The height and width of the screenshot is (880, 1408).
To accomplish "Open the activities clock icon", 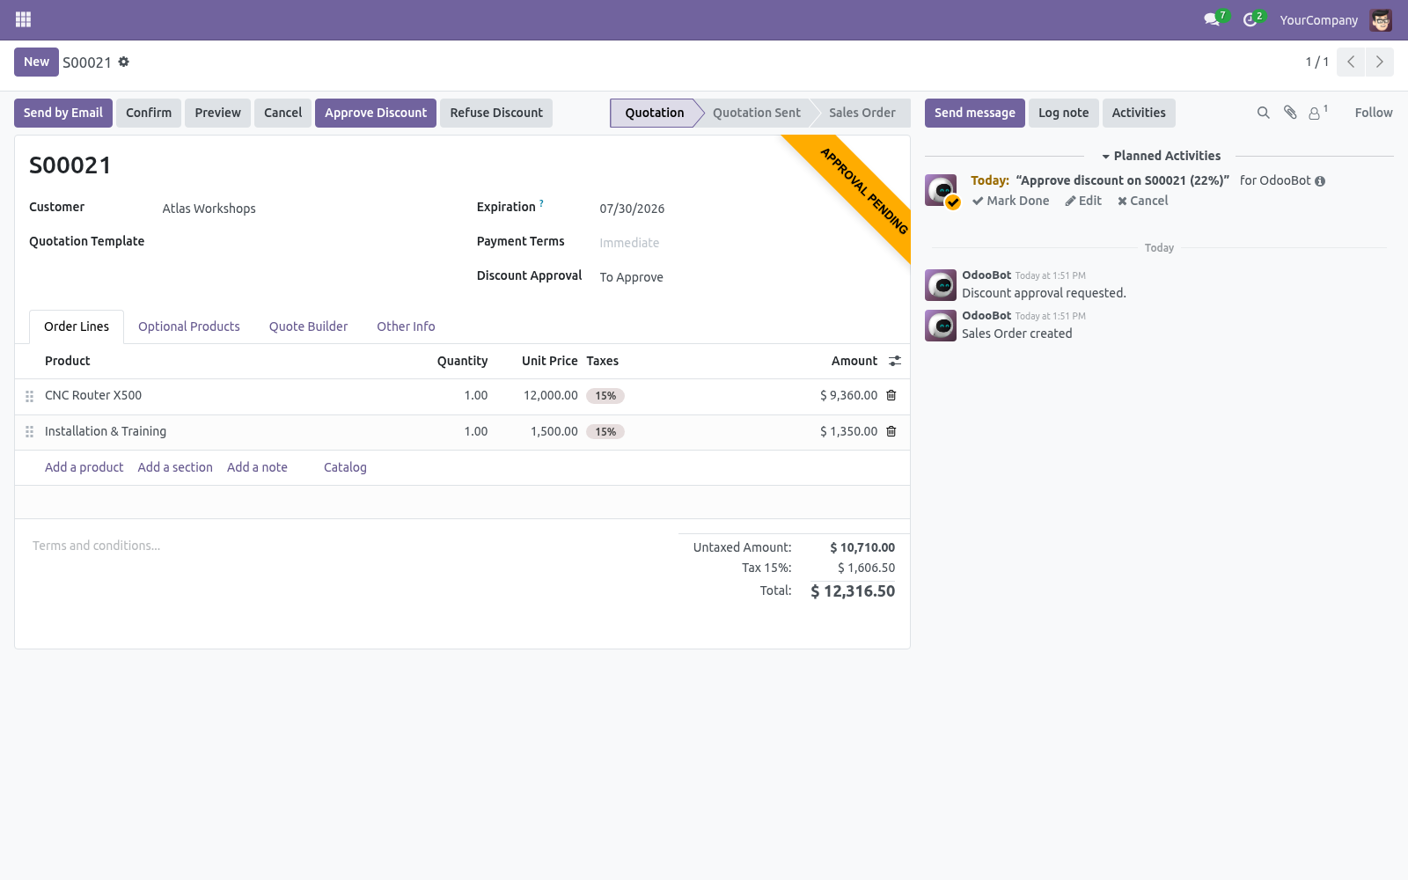I will coord(1250,19).
